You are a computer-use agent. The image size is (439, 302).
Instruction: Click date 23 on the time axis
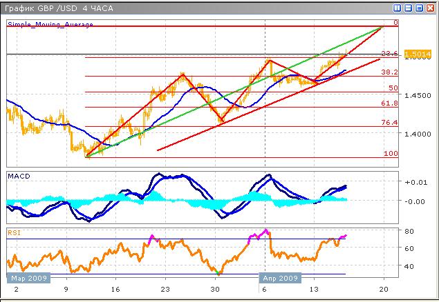(165, 291)
